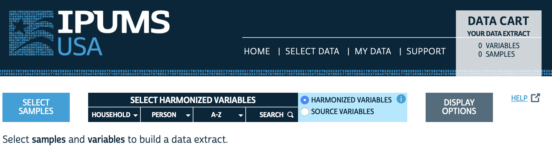Click the IPUMS star flag logo
This screenshot has width=552, height=158.
coord(31,33)
